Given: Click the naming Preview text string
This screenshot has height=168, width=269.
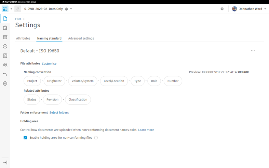Looking at the screenshot, I should coord(219,72).
